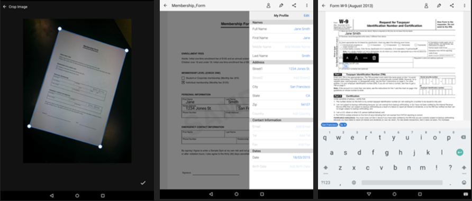Delete the text field with the trash icon
The width and height of the screenshot is (472, 201).
click(374, 58)
